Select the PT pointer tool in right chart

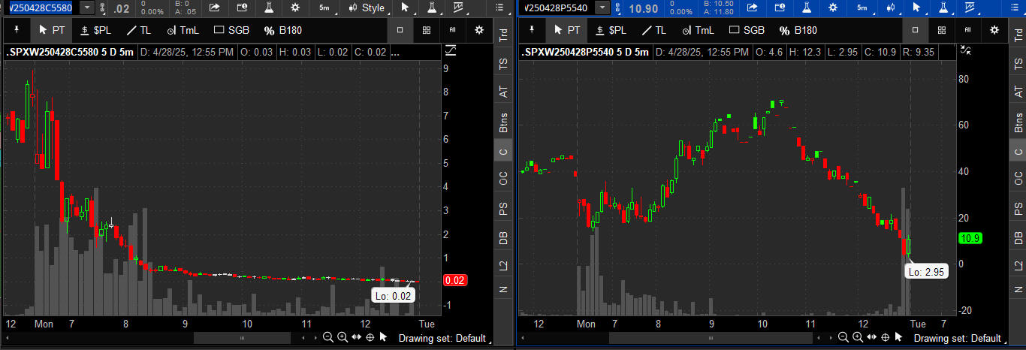point(567,31)
